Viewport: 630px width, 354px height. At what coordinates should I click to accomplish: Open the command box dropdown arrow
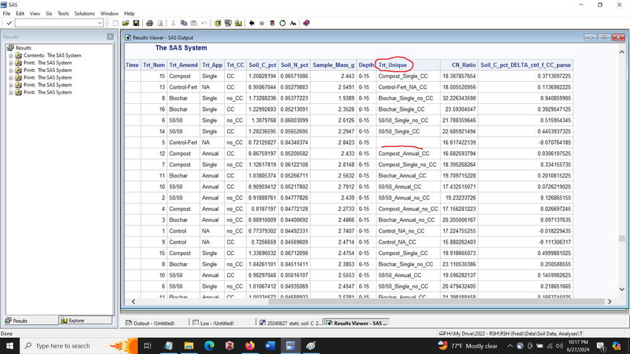[x=100, y=23]
